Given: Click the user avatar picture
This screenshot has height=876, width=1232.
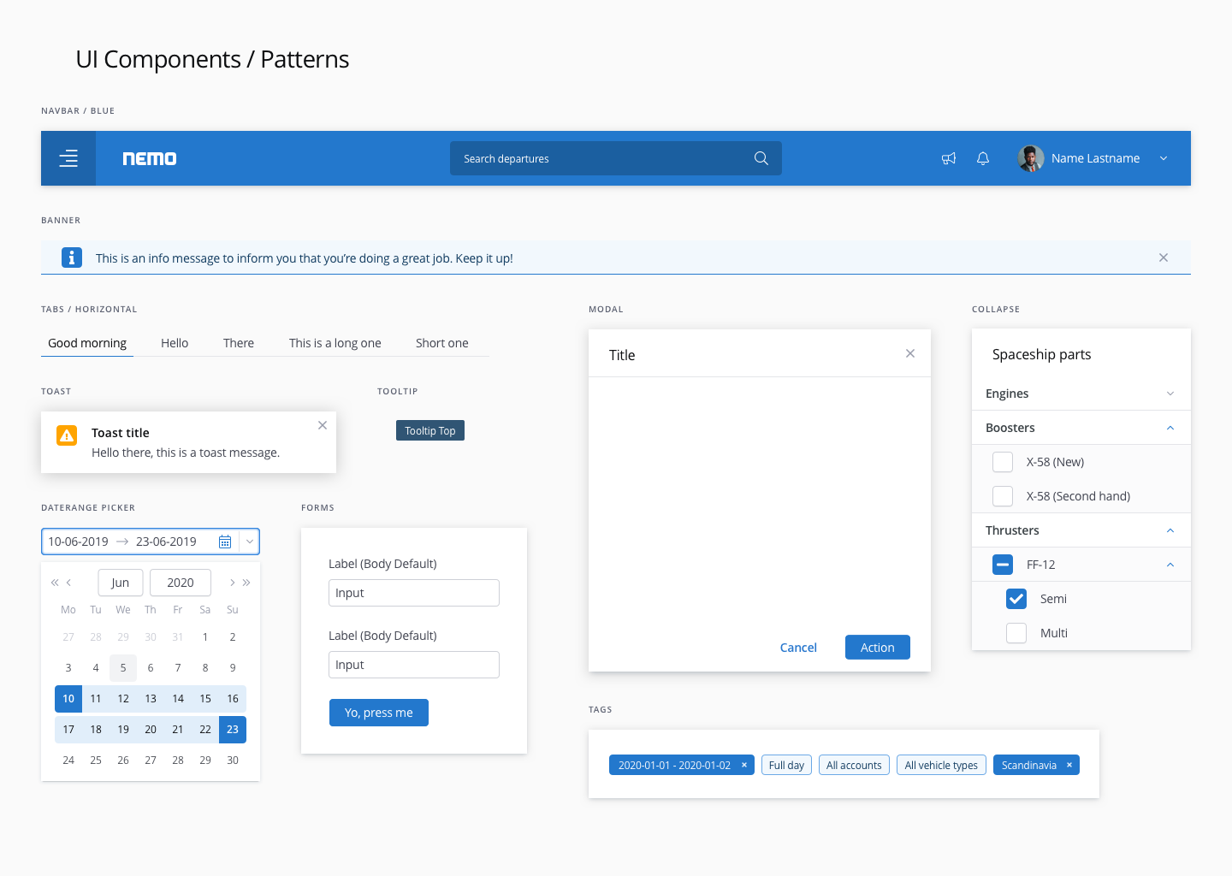Looking at the screenshot, I should coord(1031,158).
